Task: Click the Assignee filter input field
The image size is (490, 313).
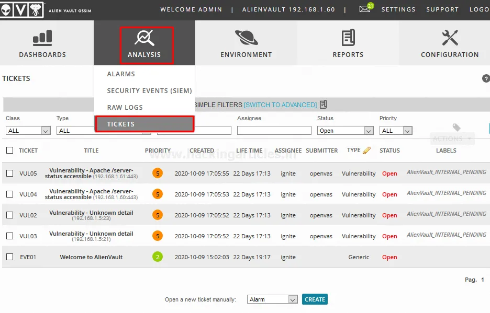Action: tap(274, 131)
